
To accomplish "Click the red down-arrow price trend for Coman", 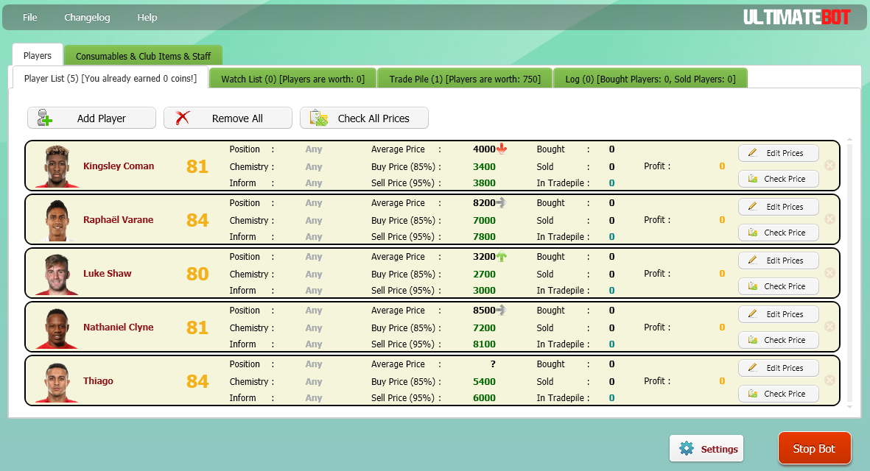I will [x=502, y=149].
